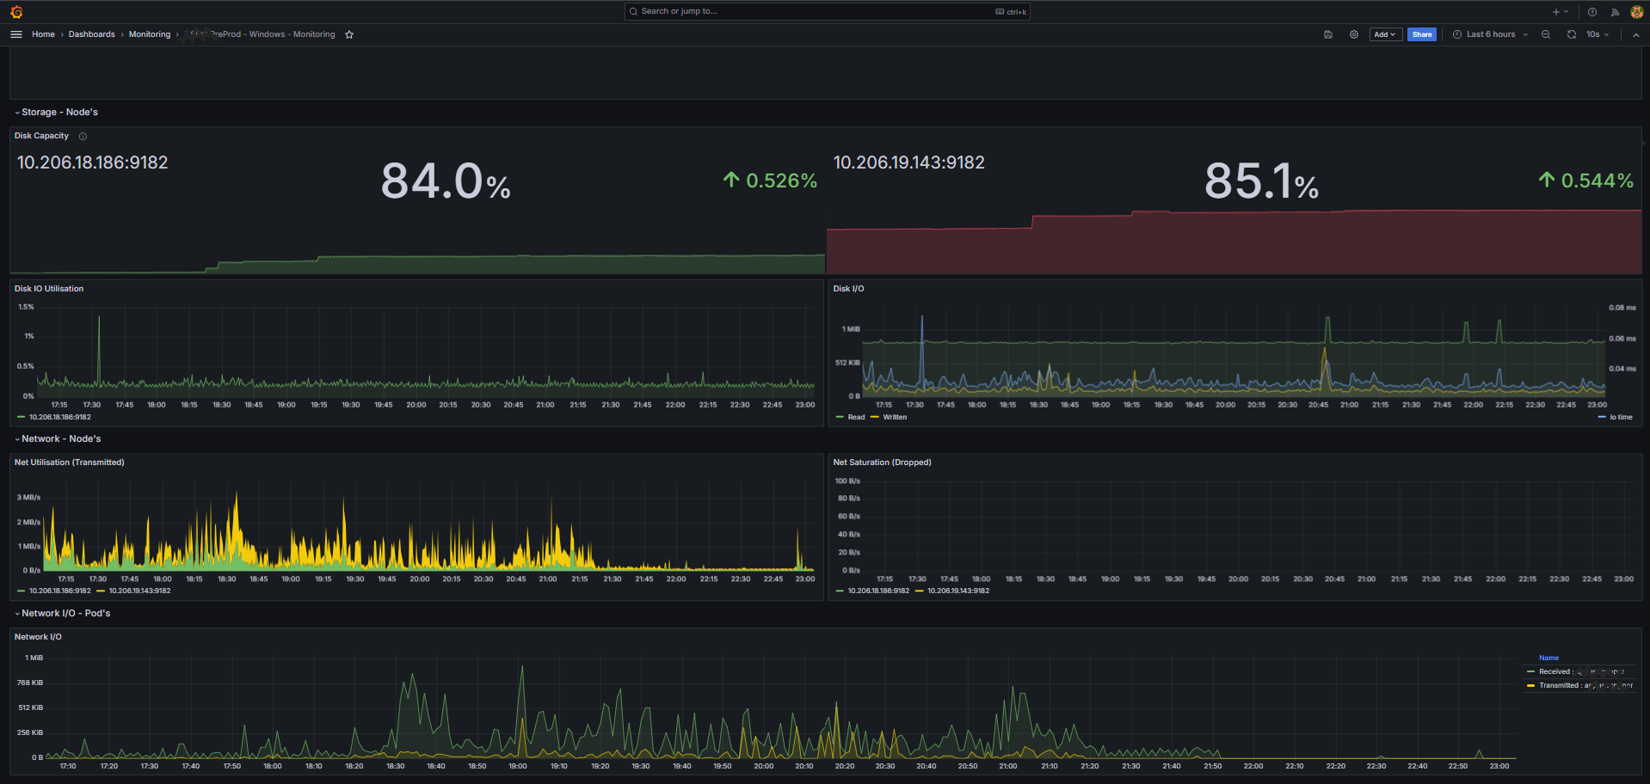Focus the Search or jump to field
Viewport: 1650px width, 784px height.
click(x=827, y=11)
